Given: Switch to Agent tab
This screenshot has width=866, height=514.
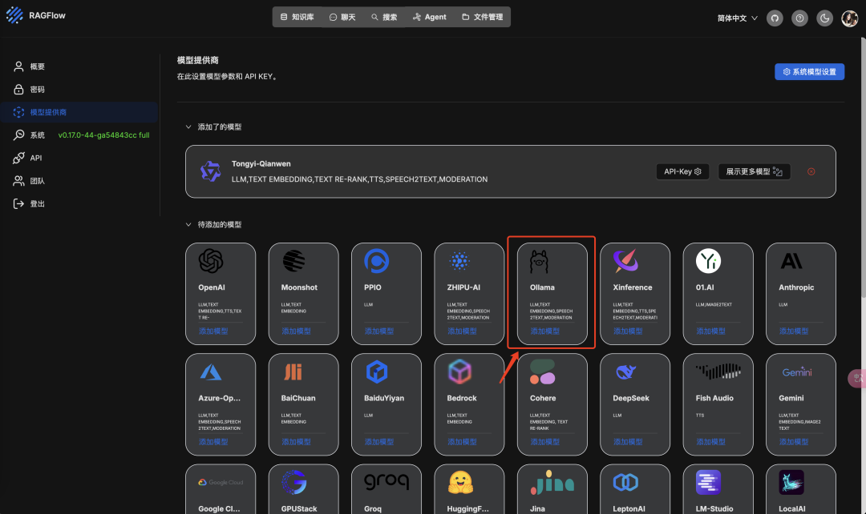Looking at the screenshot, I should coord(430,17).
